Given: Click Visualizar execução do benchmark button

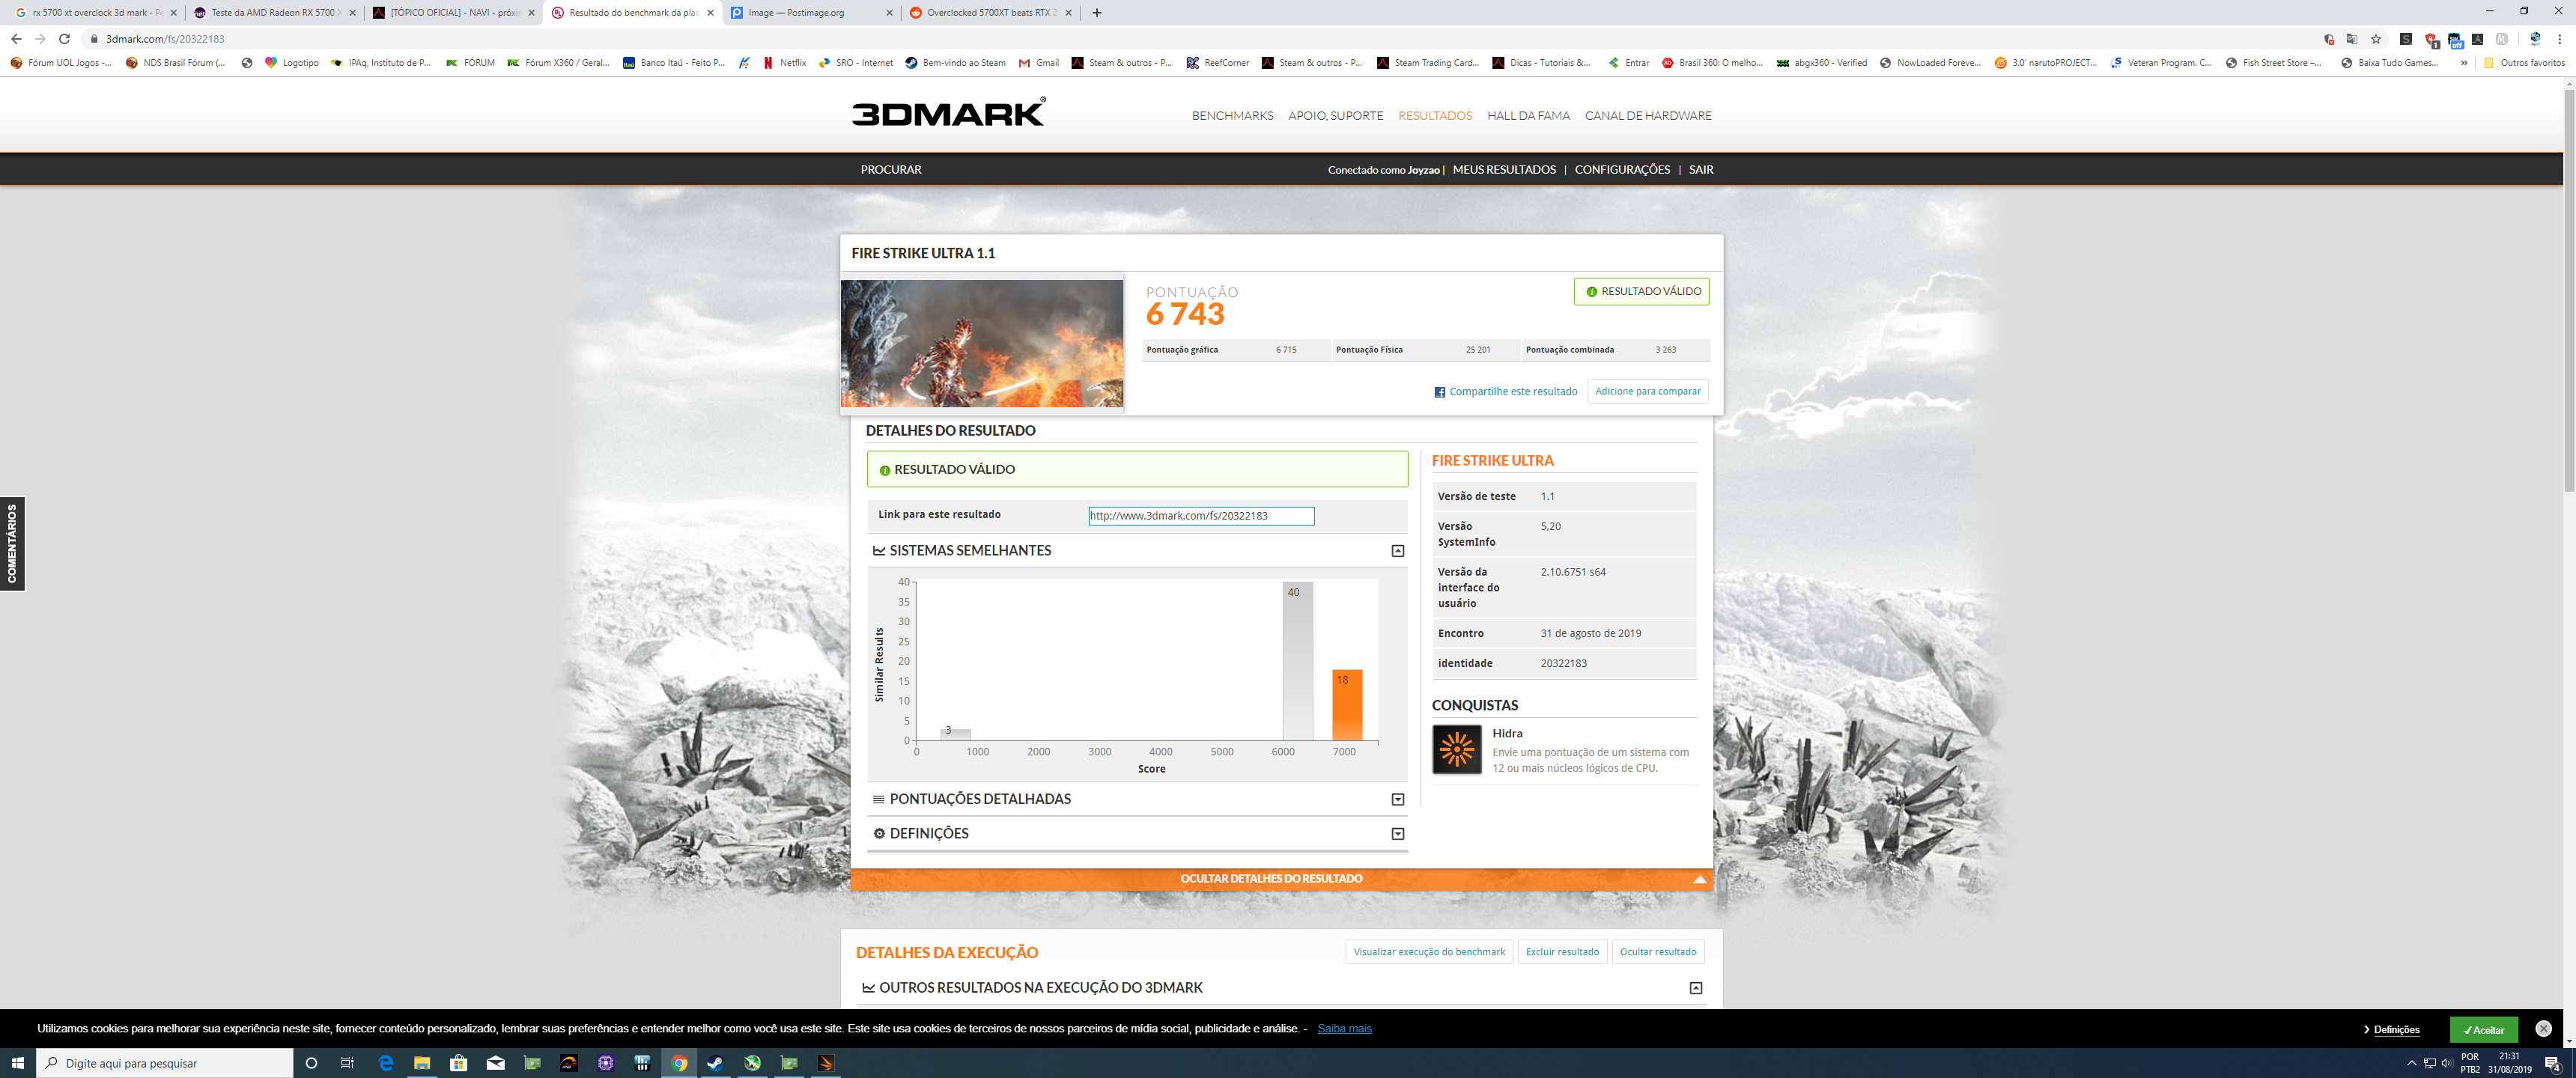Looking at the screenshot, I should click(x=1429, y=952).
